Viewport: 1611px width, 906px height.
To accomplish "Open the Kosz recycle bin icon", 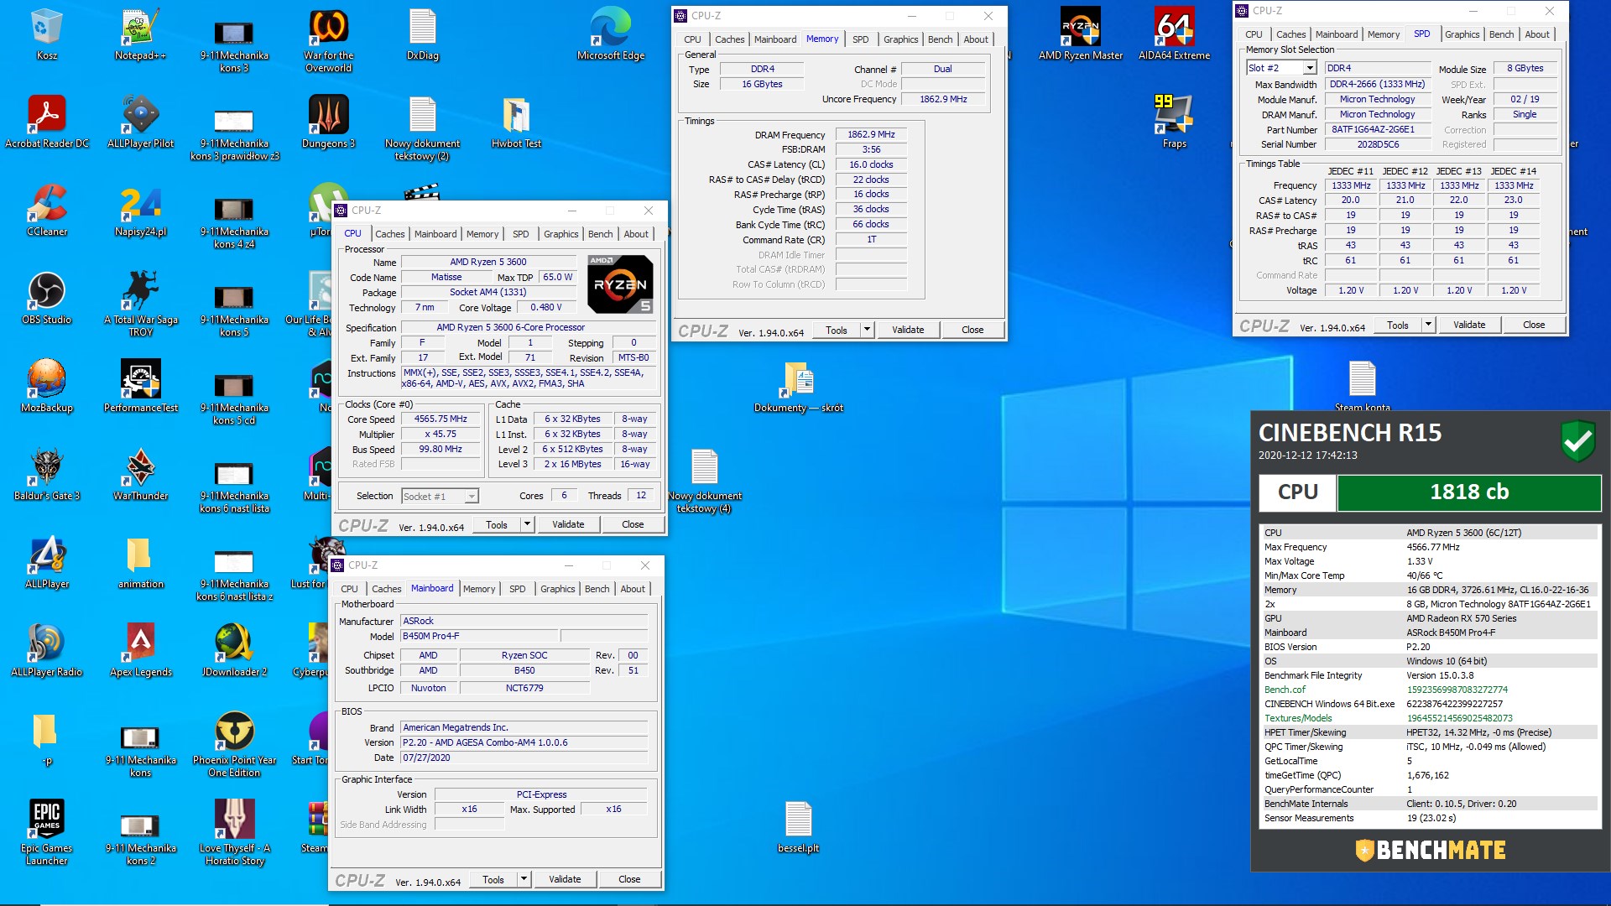I will (x=46, y=34).
